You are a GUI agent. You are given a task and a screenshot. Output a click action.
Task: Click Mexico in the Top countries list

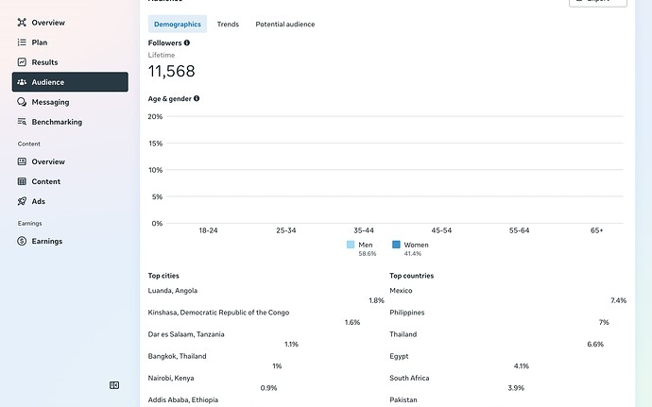coord(401,291)
